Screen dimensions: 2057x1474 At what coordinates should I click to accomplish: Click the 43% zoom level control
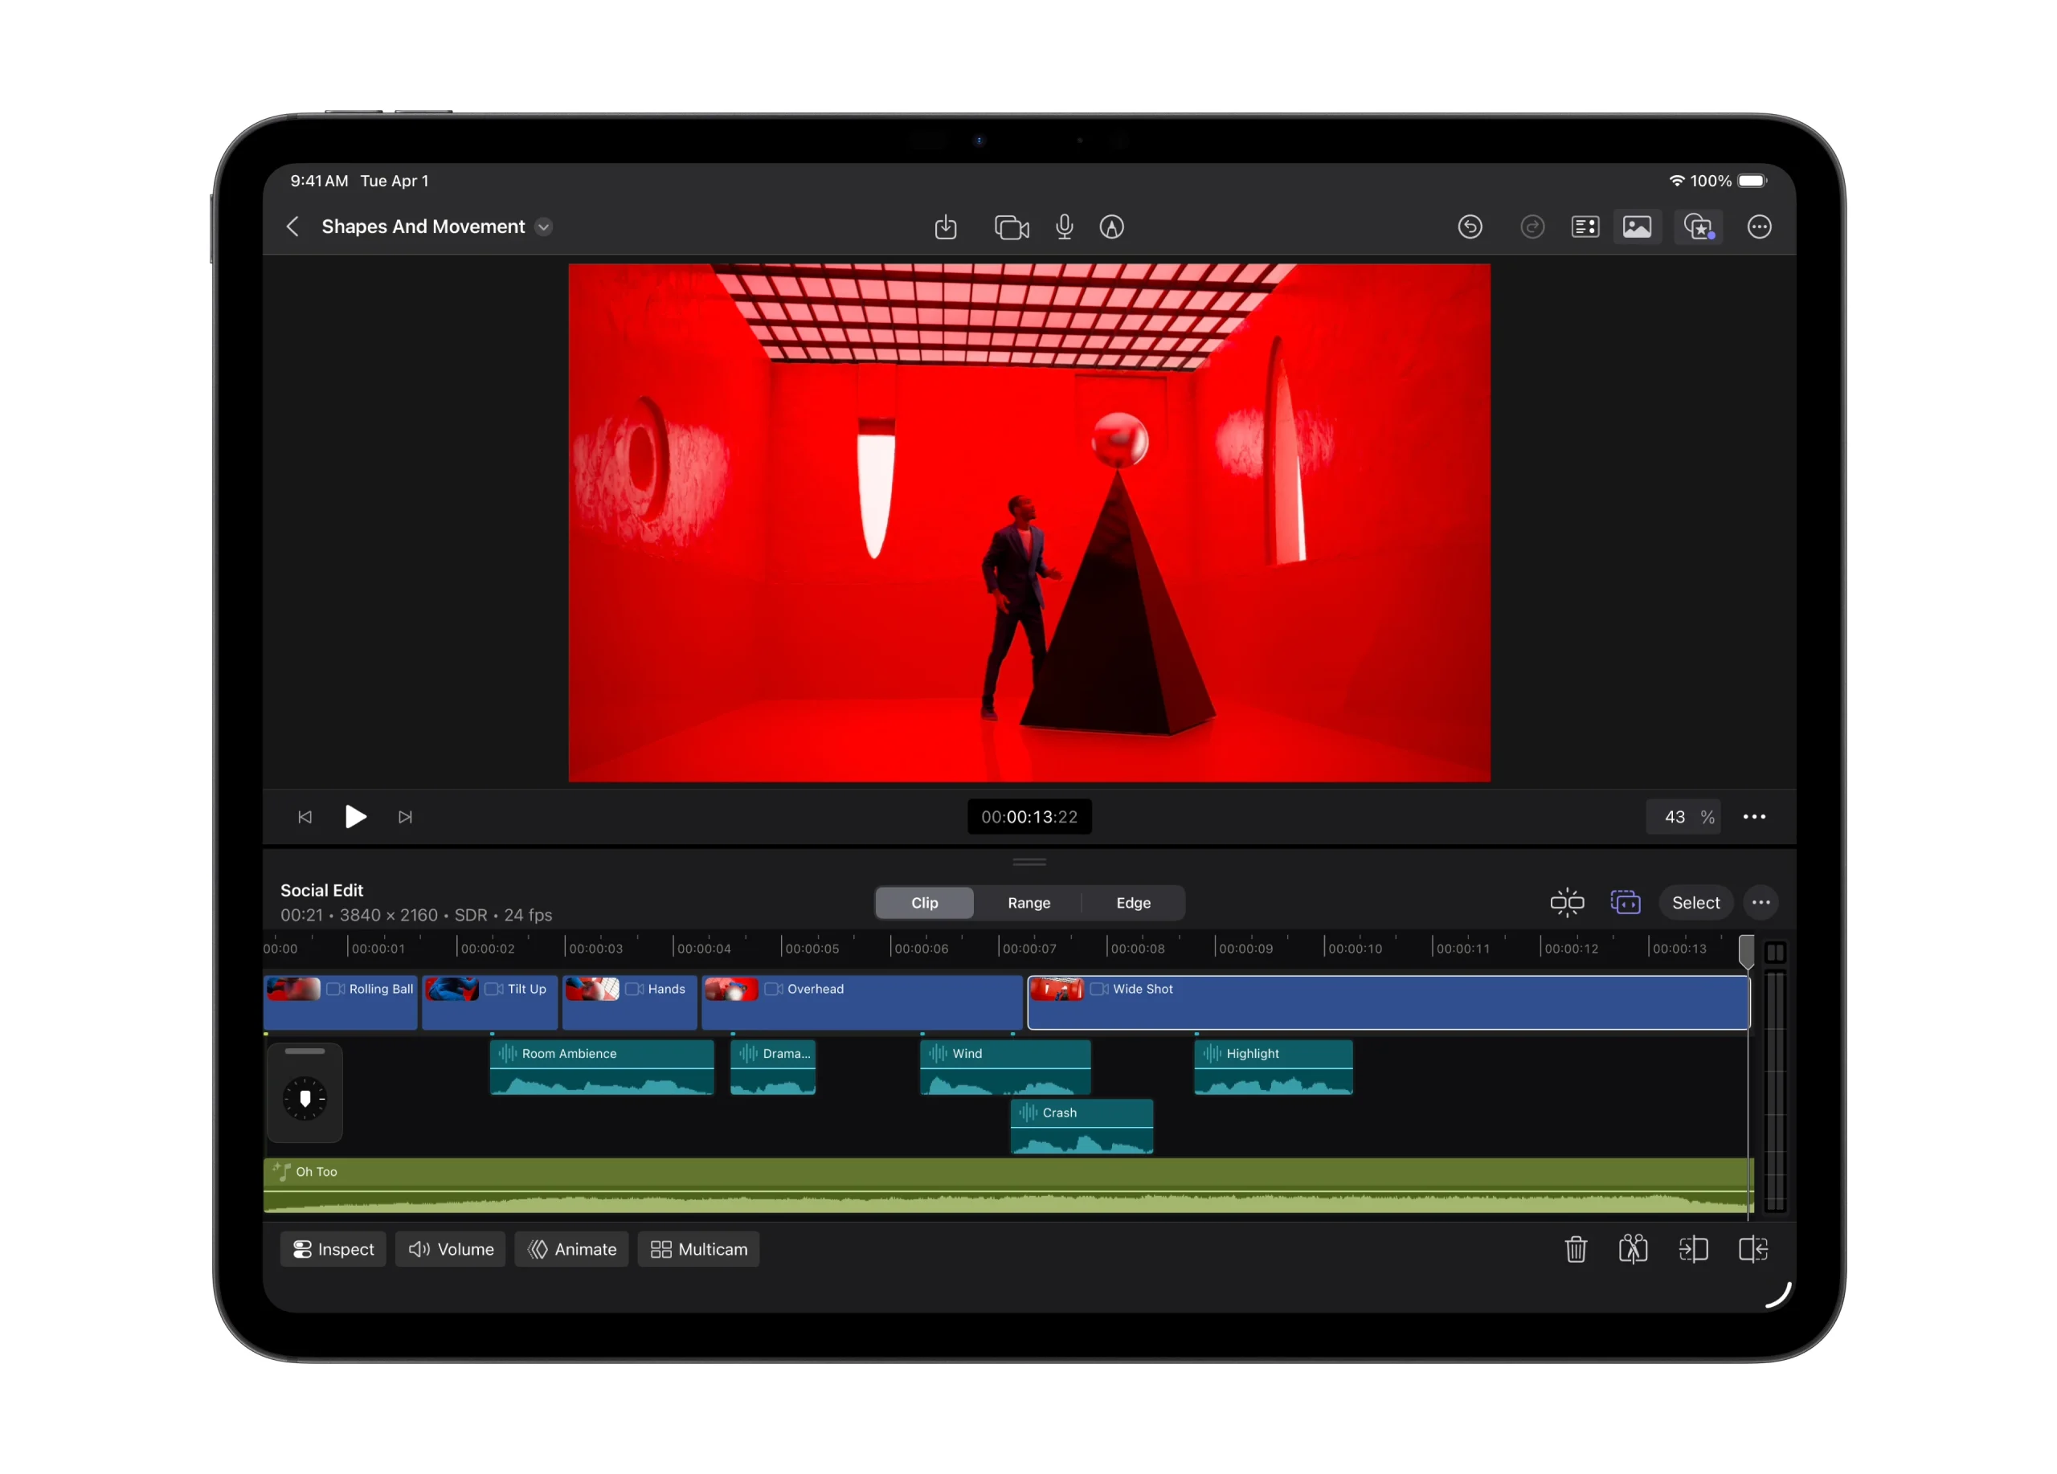tap(1683, 817)
